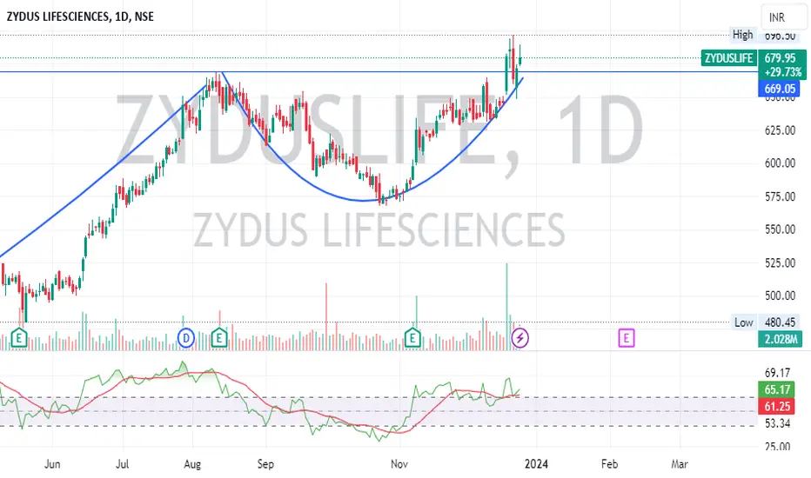Click the Aug label on time axis
The width and height of the screenshot is (811, 478).
192,464
